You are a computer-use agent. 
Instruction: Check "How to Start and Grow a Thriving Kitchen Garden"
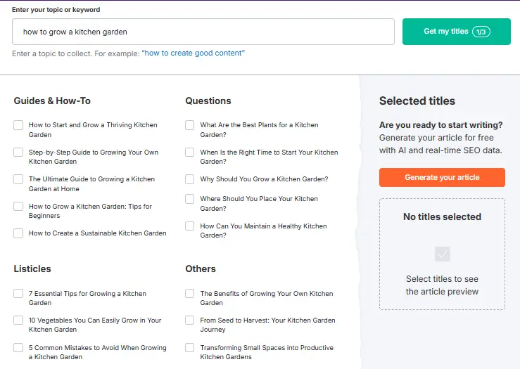pos(18,125)
